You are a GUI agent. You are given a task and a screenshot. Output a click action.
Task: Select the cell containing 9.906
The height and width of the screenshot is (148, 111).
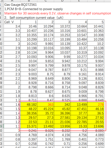(x=46, y=57)
